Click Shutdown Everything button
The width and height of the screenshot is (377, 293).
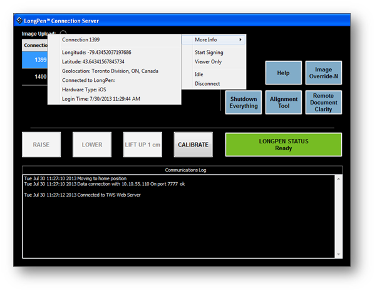coord(244,103)
